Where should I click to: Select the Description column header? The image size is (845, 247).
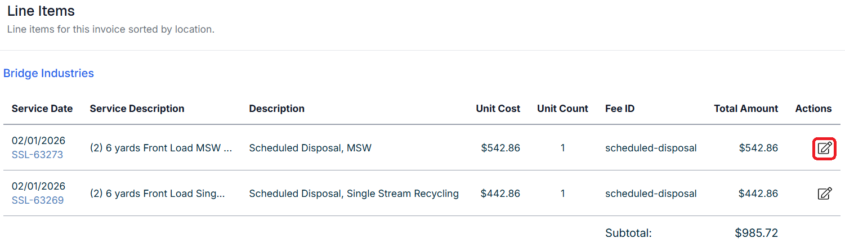coord(276,109)
